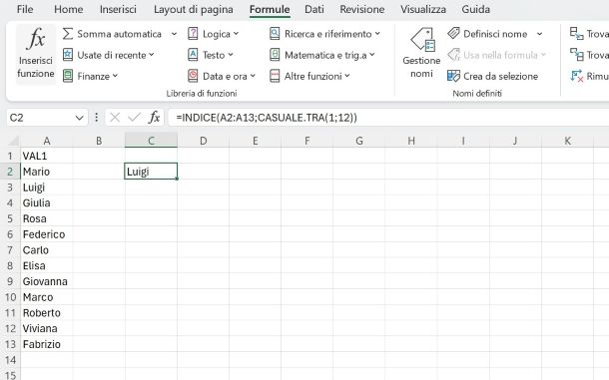
Task: Expand the Somma automatica dropdown arrow
Action: 174,34
